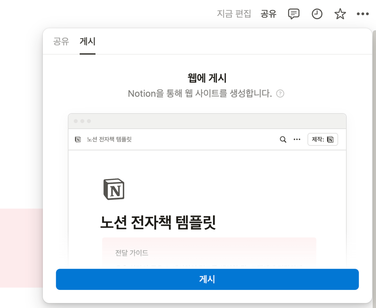Star this page using the star icon
The width and height of the screenshot is (376, 308).
pyautogui.click(x=340, y=14)
